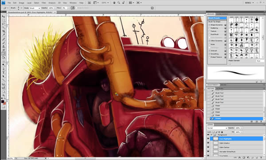Delete the current state in the History panel
The width and height of the screenshot is (266, 160).
click(x=261, y=121)
